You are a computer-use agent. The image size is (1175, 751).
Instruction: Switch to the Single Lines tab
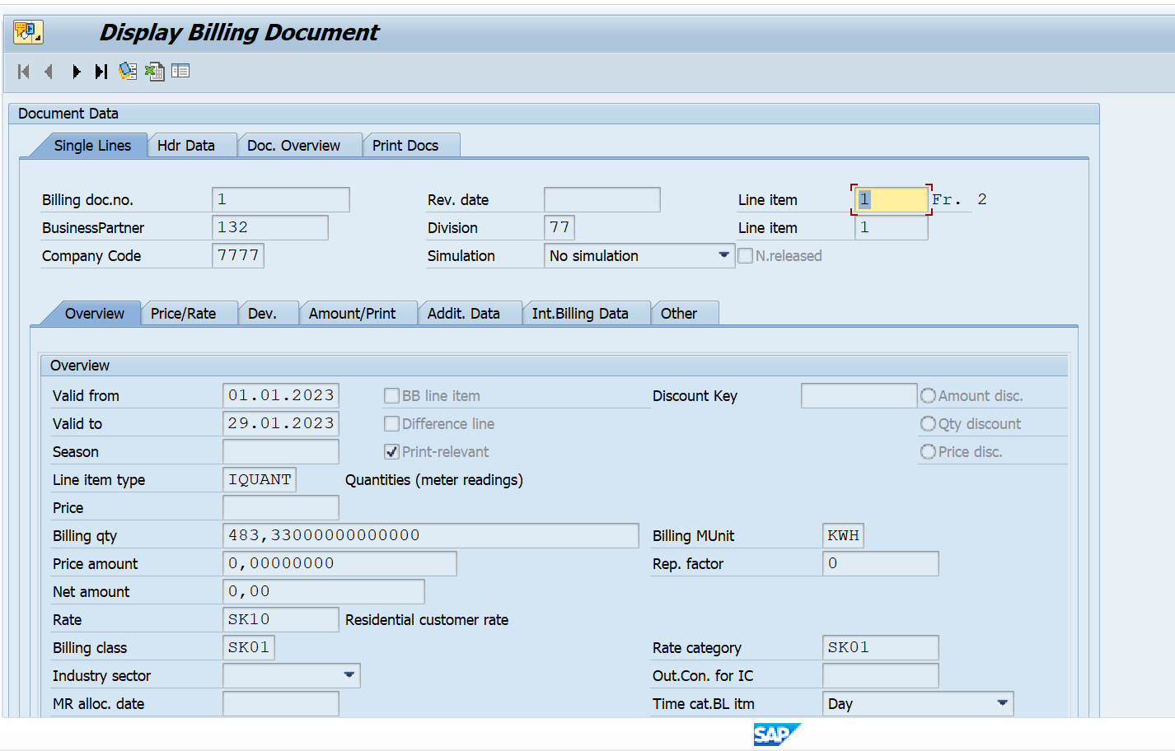[92, 146]
